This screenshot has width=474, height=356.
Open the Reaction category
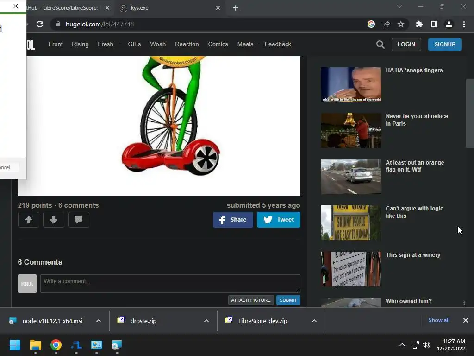pos(187,44)
